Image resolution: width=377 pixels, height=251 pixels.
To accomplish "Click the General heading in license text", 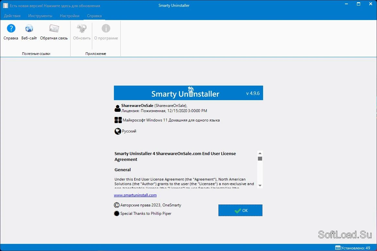I will (x=123, y=170).
